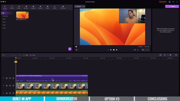The width and height of the screenshot is (180, 101).
Task: Open the Library tab
Action: click(5, 7)
